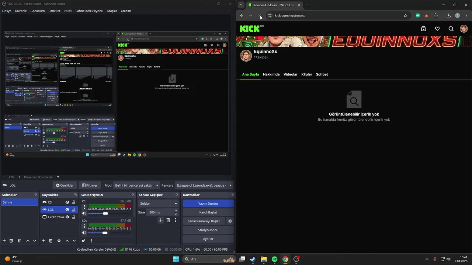Move source down in Kaynaklar panel
Screen dimensions: 472x265
click(74, 241)
